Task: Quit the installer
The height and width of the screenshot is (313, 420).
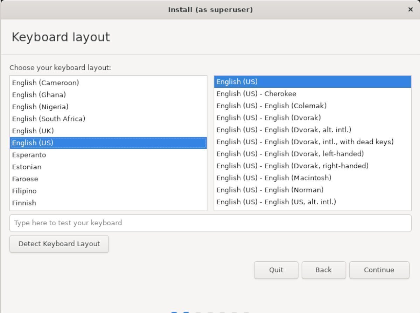Action: [x=276, y=270]
